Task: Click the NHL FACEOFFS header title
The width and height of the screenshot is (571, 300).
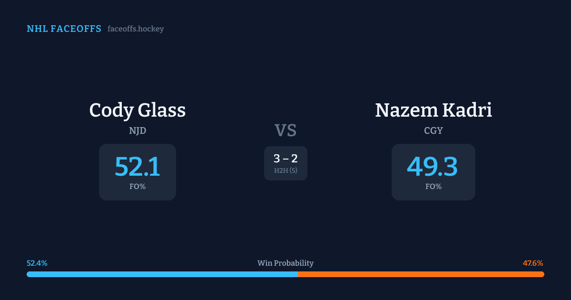Action: click(64, 29)
